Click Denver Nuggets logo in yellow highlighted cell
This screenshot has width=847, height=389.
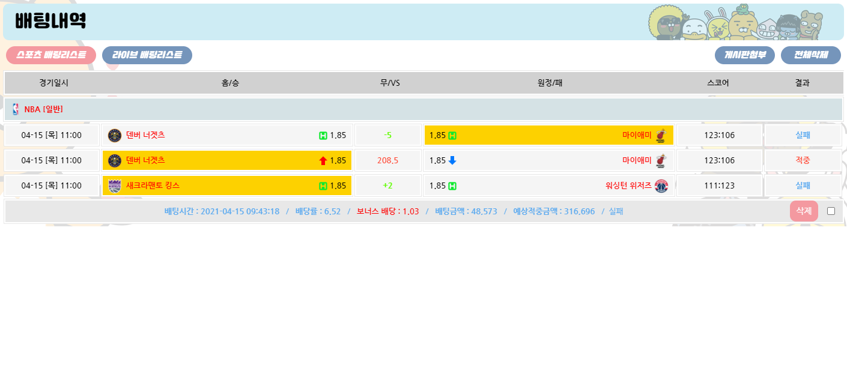(115, 161)
